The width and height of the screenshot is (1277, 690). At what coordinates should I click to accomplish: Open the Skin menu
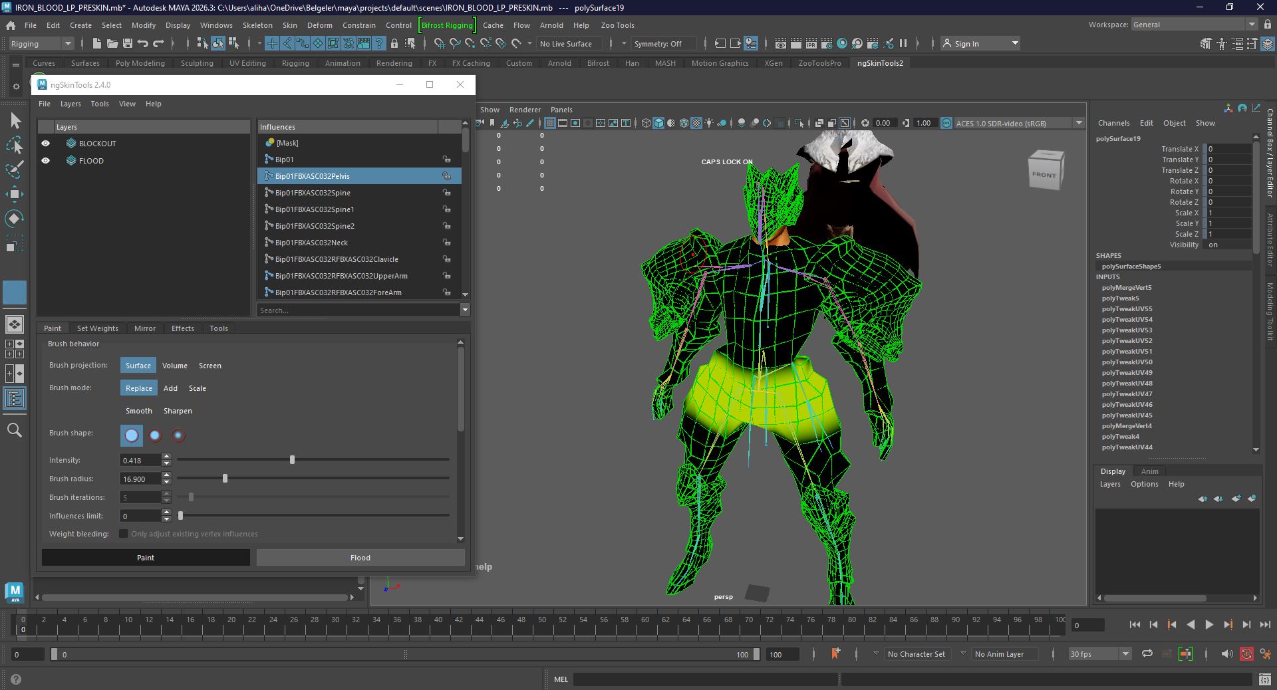[x=290, y=25]
